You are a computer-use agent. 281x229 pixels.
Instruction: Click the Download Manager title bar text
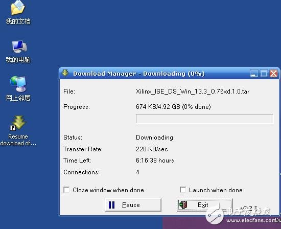click(x=139, y=74)
